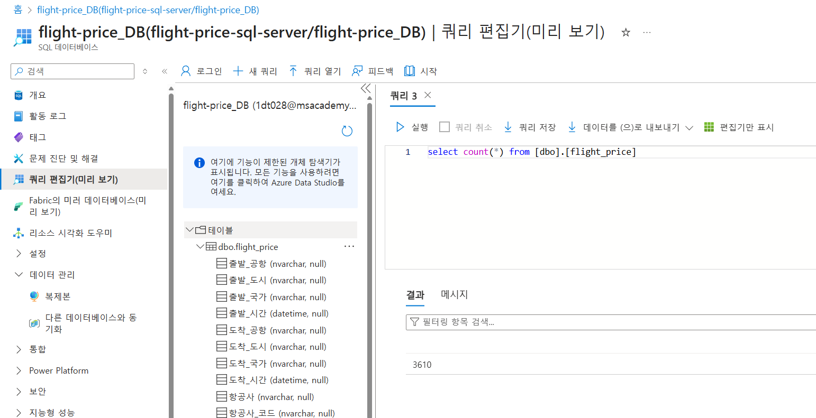
Task: Create a new query with 새 쿼리
Action: (255, 71)
